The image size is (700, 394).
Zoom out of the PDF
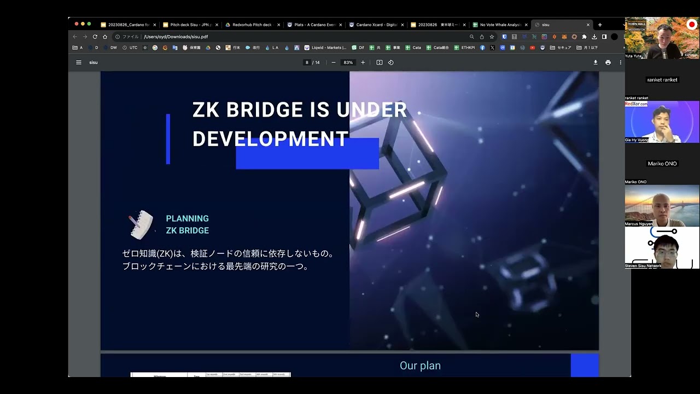tap(334, 62)
